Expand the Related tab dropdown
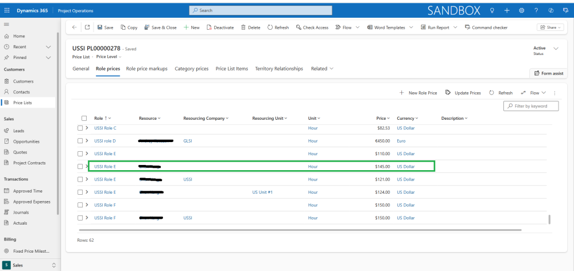Viewport: 574px width, 271px height. (x=322, y=69)
